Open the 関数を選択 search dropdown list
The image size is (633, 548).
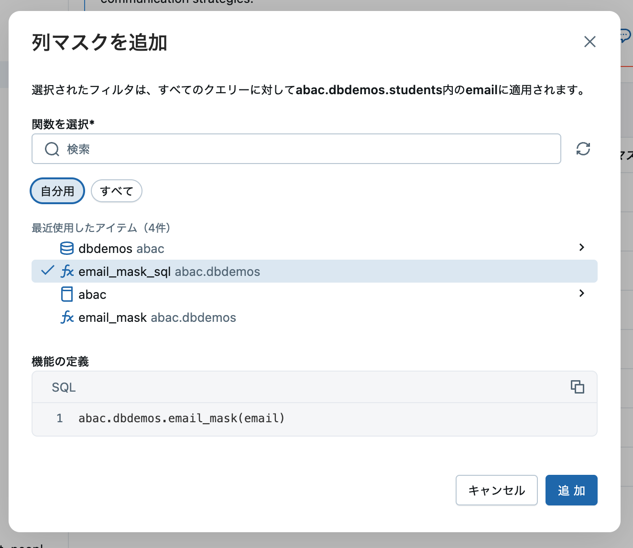[296, 149]
